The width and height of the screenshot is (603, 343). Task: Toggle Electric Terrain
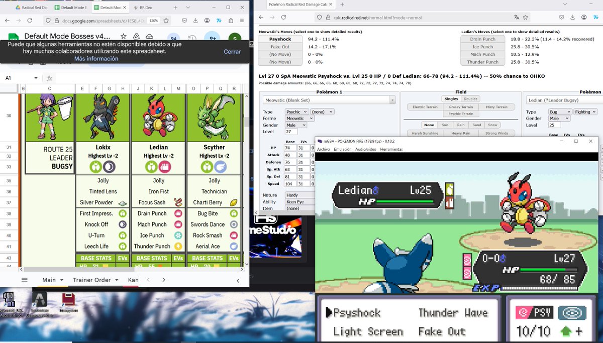click(426, 107)
